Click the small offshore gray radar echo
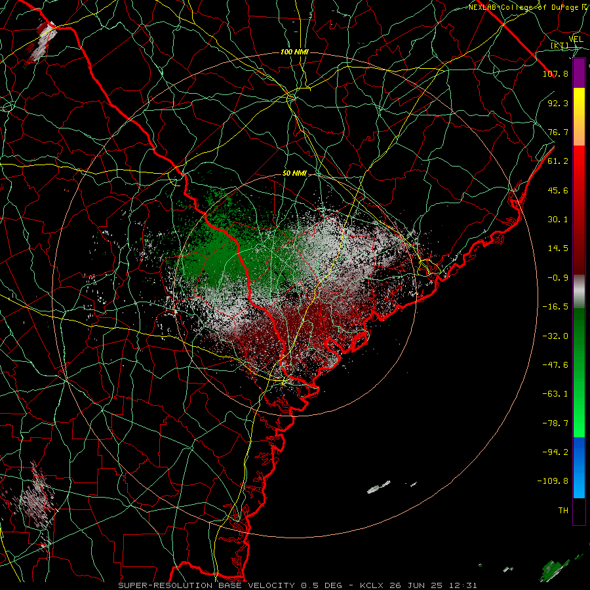The image size is (590, 590). pyautogui.click(x=379, y=486)
